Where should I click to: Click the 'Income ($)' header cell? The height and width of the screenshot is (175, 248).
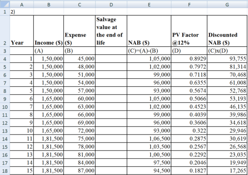point(49,31)
